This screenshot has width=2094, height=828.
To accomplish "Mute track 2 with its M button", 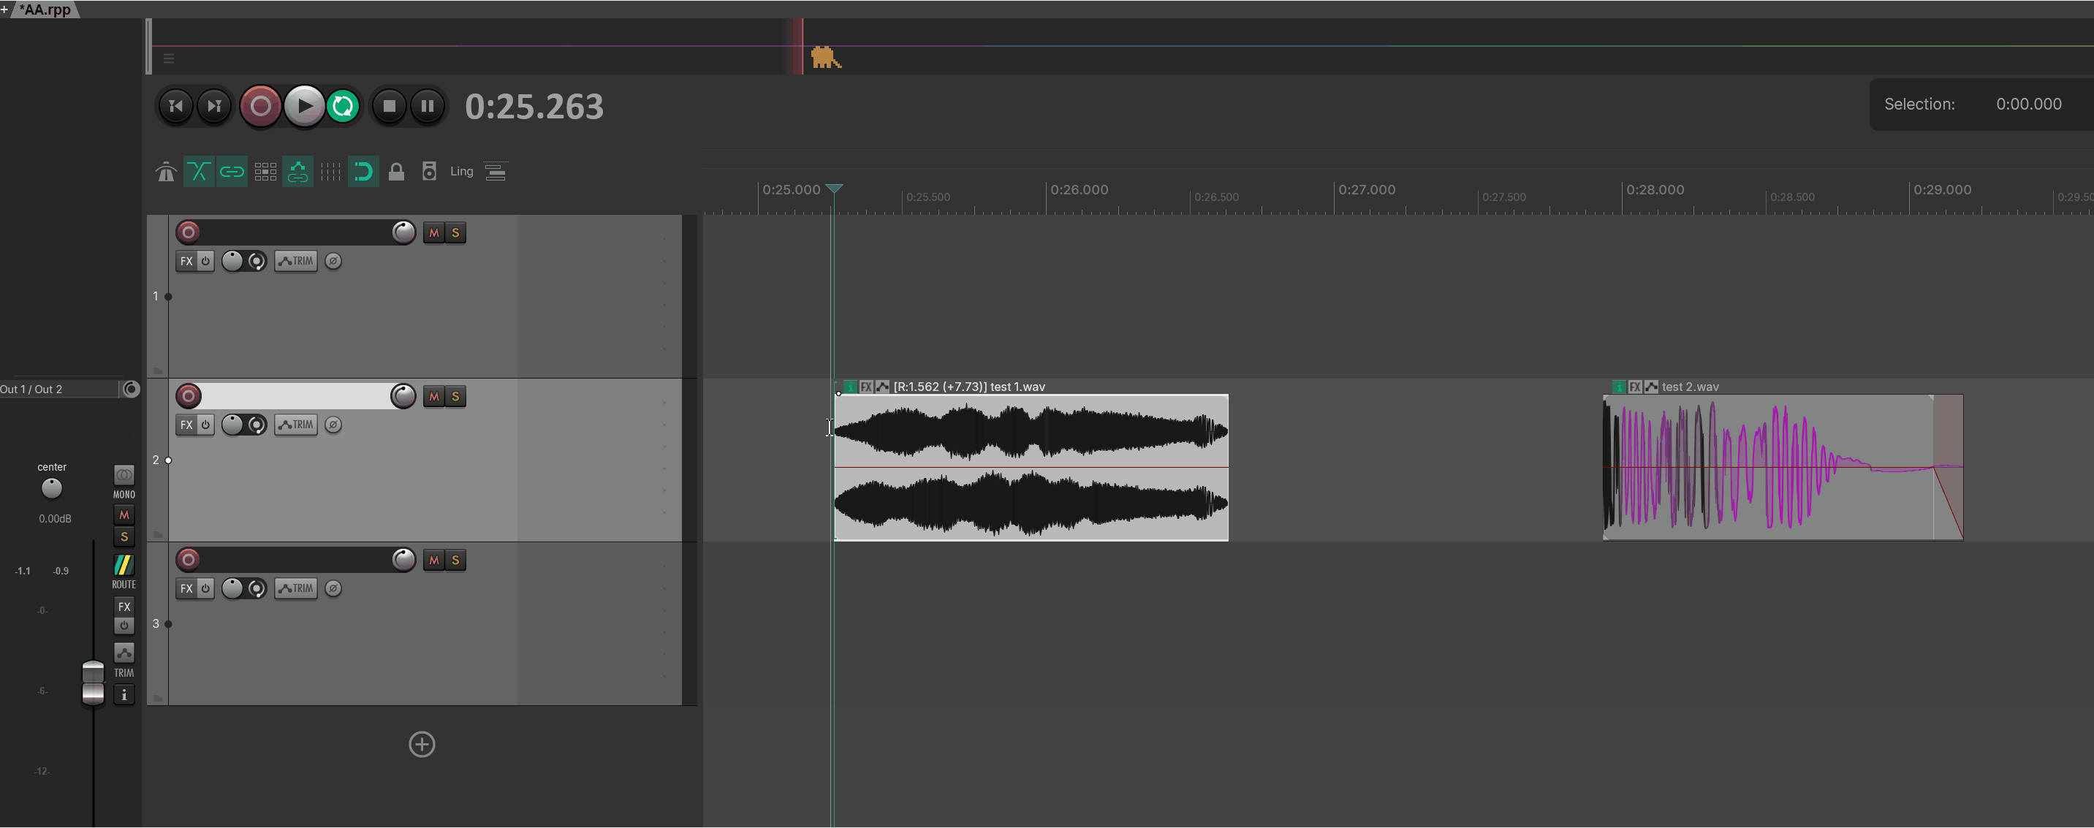I will (434, 397).
